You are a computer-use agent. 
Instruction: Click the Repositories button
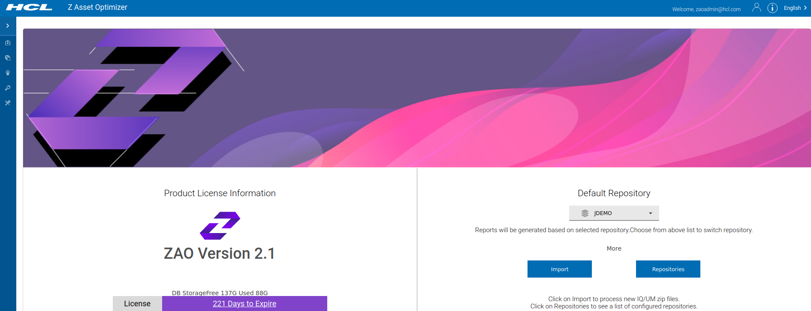[x=668, y=269]
